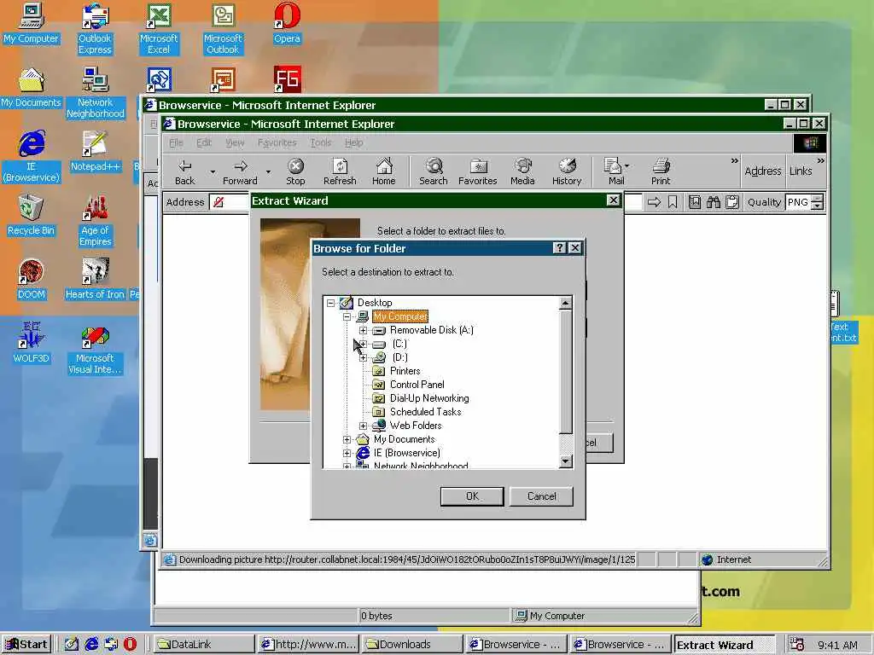
Task: Open Network Neighborhood desktop icon
Action: tap(96, 94)
